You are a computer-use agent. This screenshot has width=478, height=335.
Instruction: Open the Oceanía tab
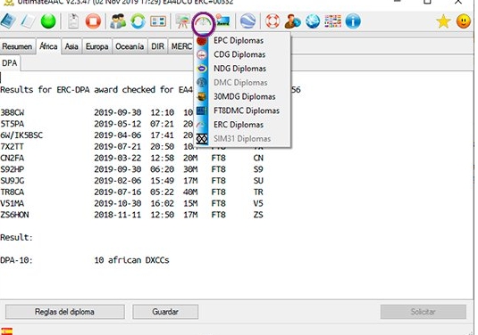(x=130, y=46)
